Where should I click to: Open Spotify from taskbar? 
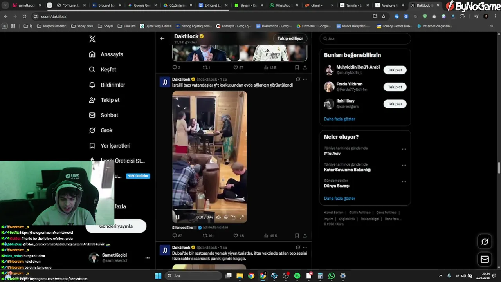[297, 276]
